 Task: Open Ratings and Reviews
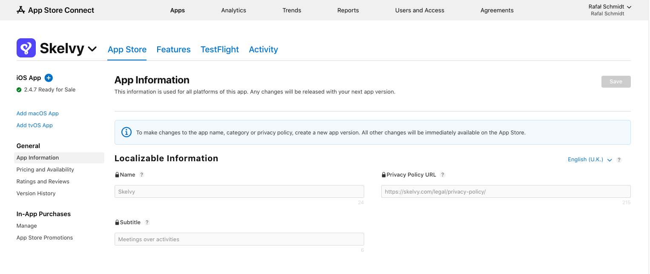click(x=43, y=182)
